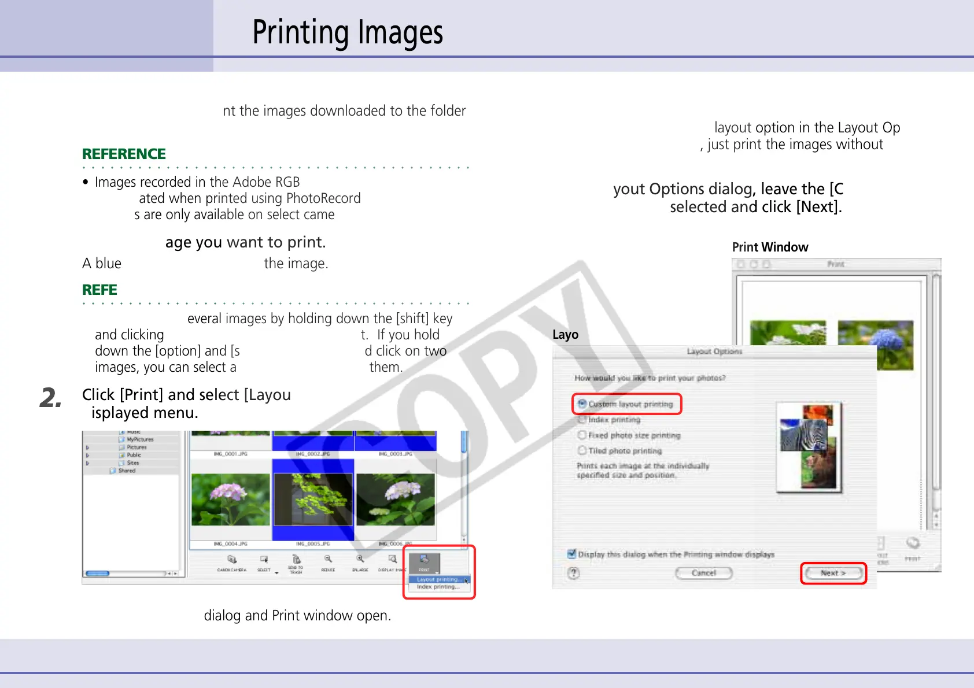Click the IMG_0001.JPG file name label
The image size is (974, 688).
pos(230,454)
